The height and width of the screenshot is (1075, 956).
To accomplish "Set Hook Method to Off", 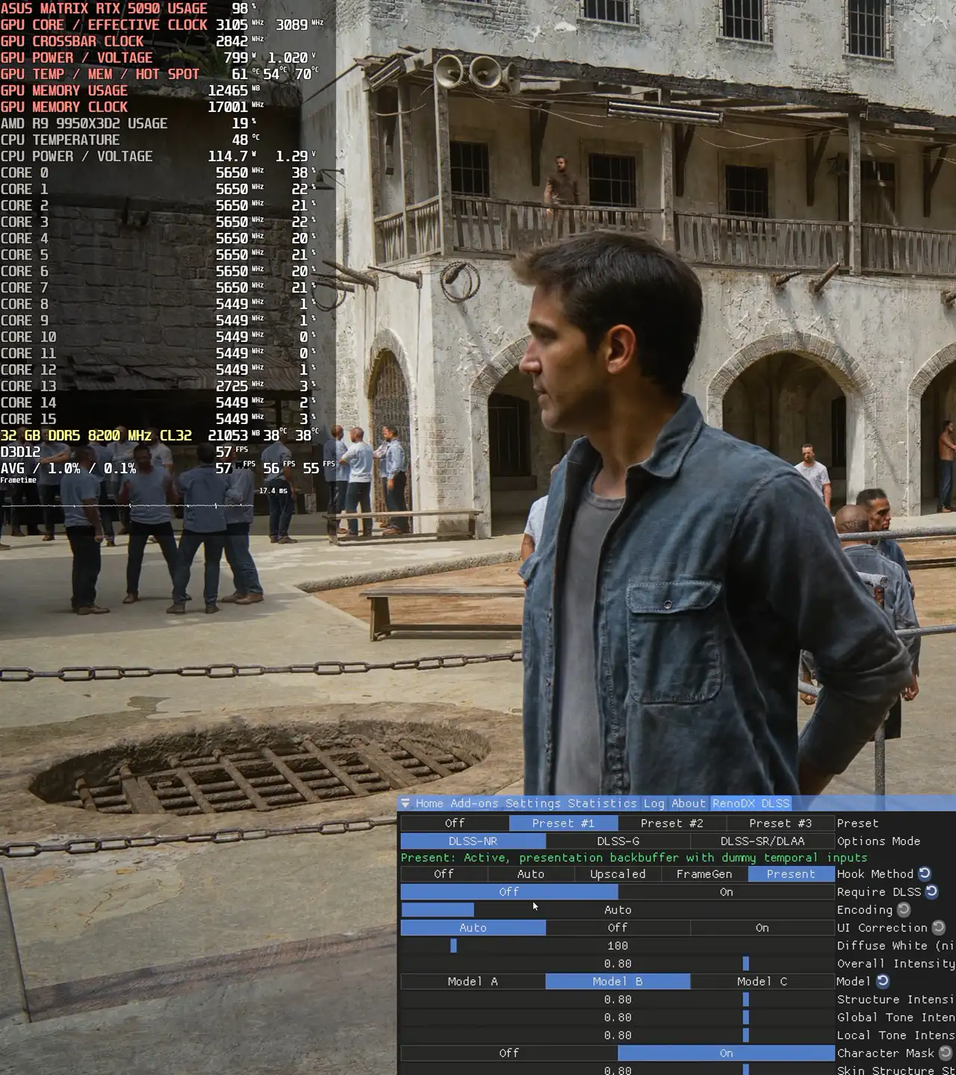I will coord(444,873).
